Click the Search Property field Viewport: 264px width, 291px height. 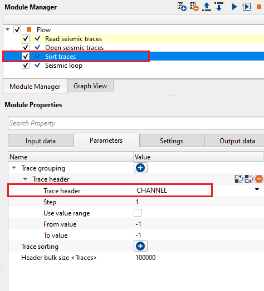point(136,123)
